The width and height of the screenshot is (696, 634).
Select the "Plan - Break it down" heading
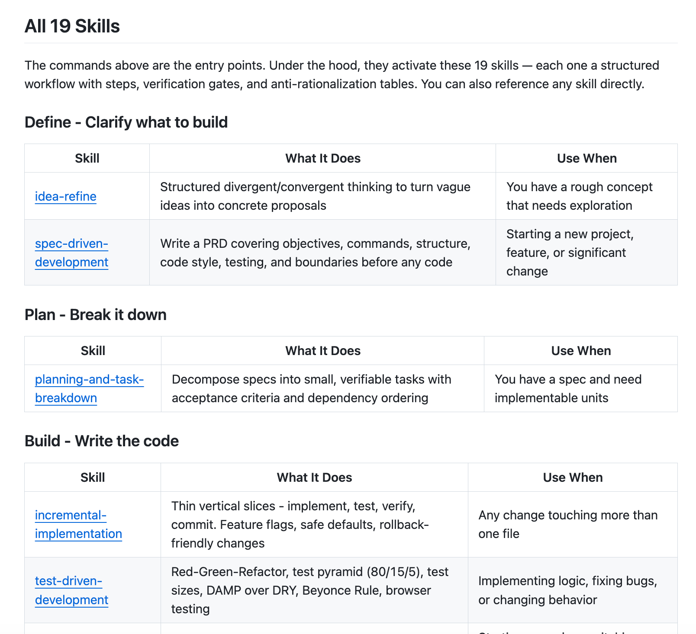click(95, 315)
